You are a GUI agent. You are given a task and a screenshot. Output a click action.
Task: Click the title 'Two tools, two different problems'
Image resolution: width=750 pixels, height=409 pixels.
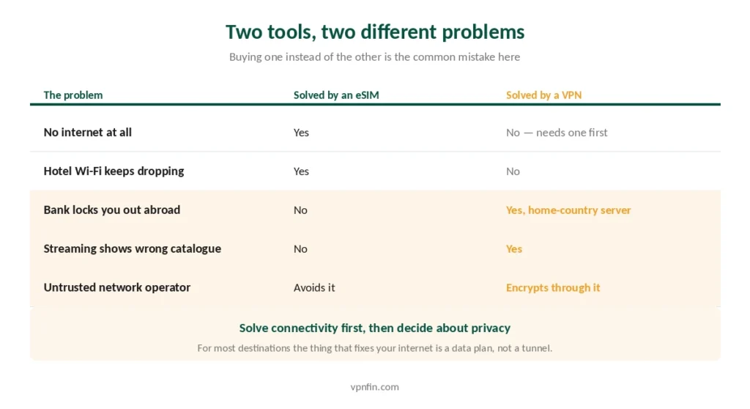(x=374, y=32)
